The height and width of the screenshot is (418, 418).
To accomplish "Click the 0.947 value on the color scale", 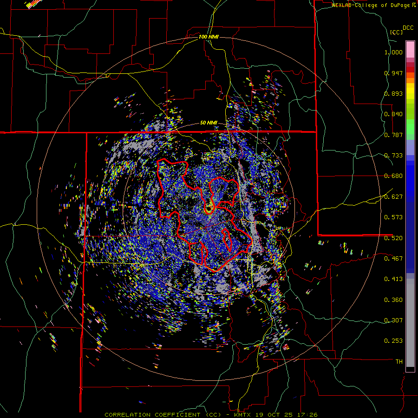I will point(393,73).
